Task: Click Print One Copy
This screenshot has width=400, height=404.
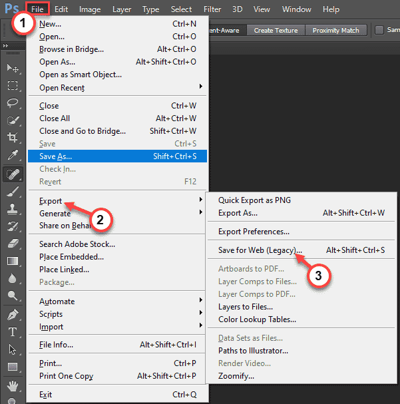Action: click(117, 376)
